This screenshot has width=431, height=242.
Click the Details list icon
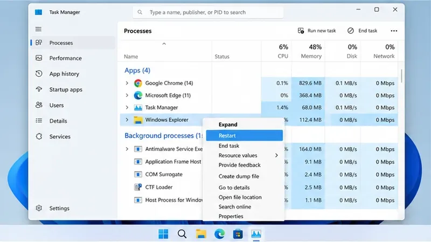click(x=39, y=121)
